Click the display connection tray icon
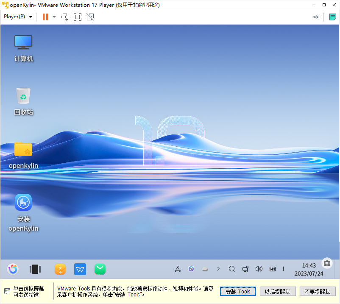The width and height of the screenshot is (340, 304). coord(245,269)
